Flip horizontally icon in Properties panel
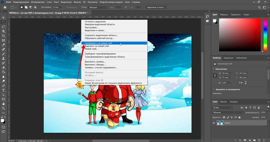 tap(241, 83)
